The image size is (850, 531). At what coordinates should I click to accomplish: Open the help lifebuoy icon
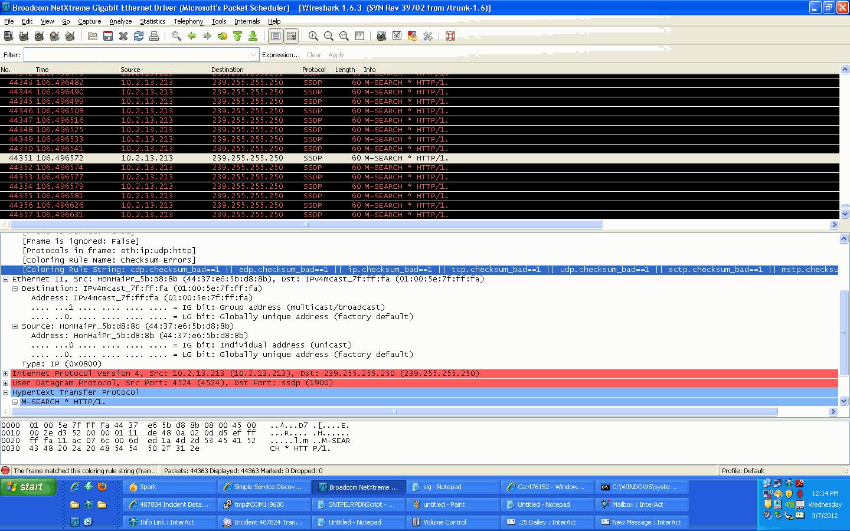pyautogui.click(x=450, y=36)
